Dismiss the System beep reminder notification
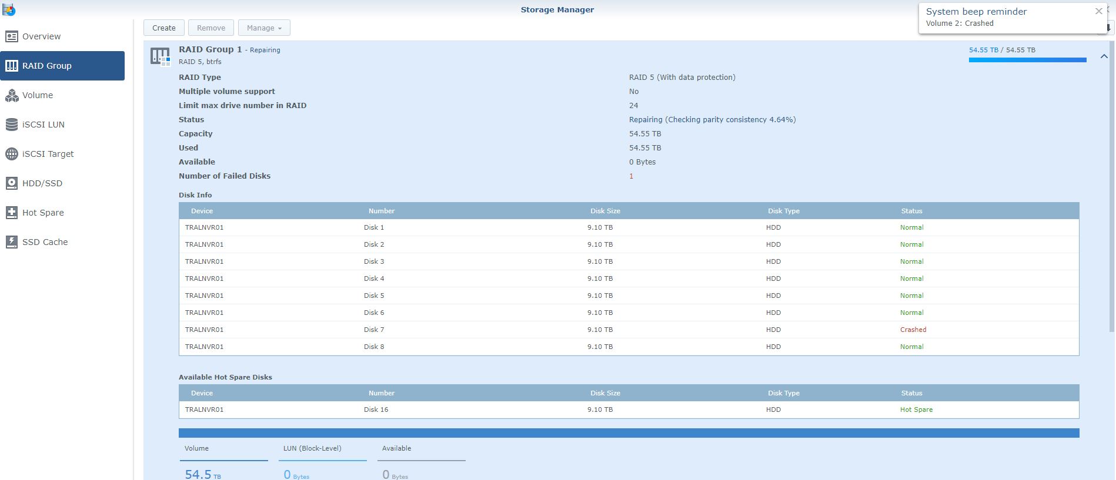Viewport: 1116px width, 480px height. (x=1098, y=11)
